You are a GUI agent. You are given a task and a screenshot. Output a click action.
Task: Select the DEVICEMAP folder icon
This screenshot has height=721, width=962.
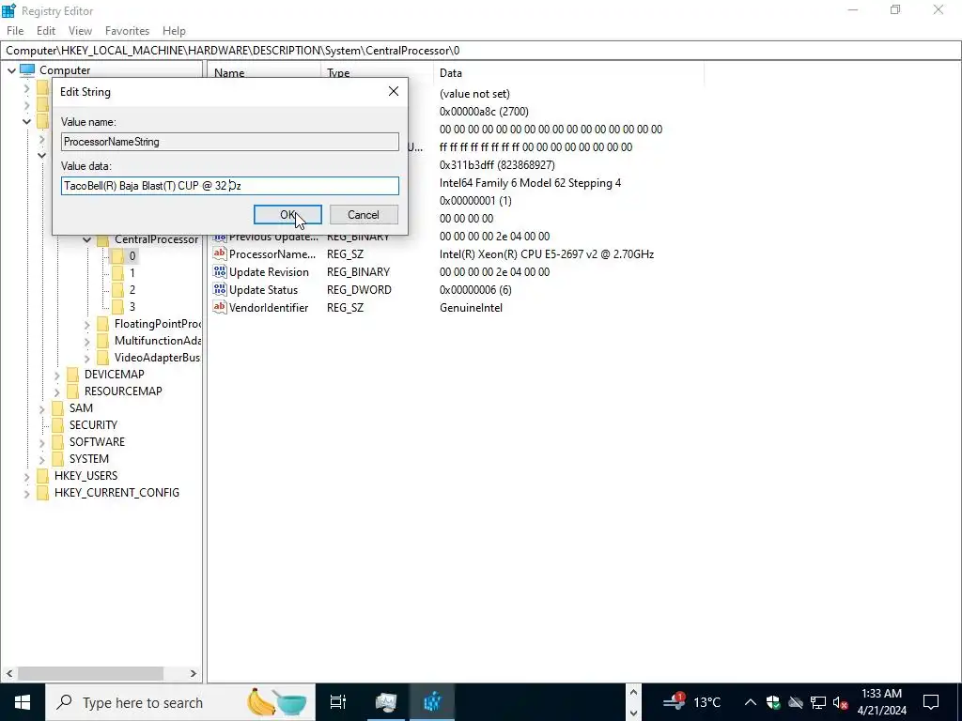point(73,375)
